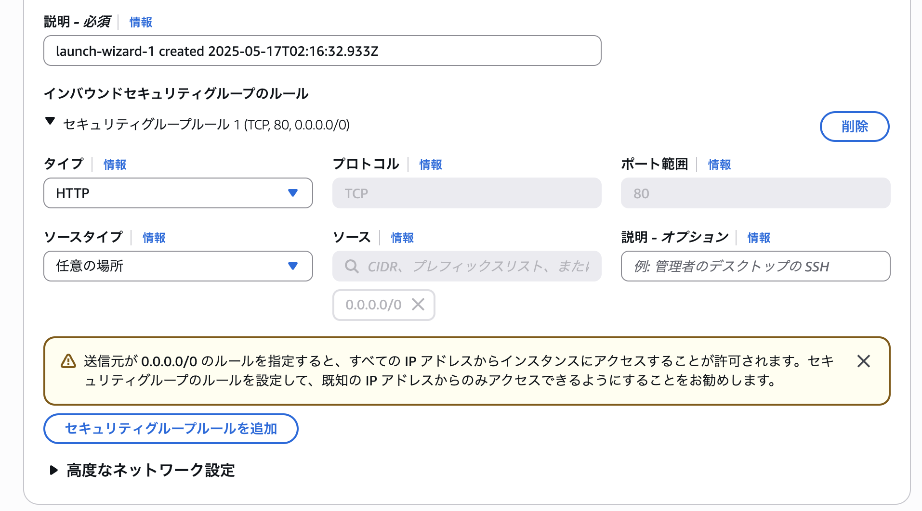922x511 pixels.
Task: Click セキュリティグループルールを追加
Action: (x=171, y=428)
